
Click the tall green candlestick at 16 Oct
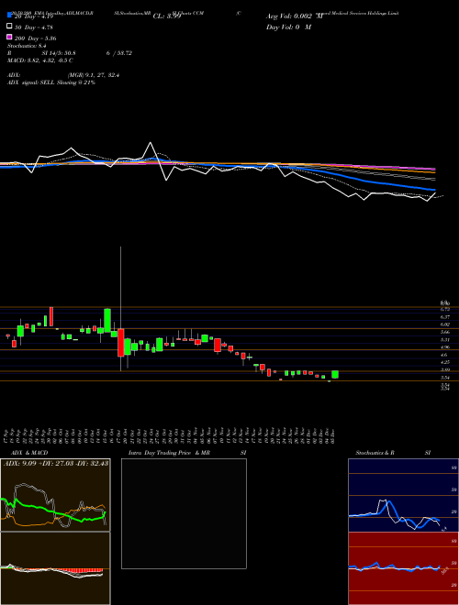point(107,320)
